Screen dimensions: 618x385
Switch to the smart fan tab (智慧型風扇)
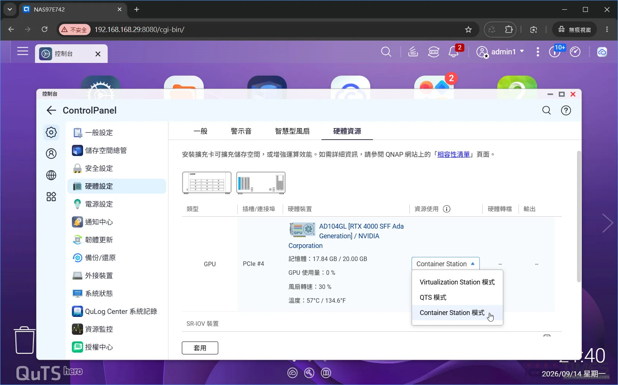point(292,131)
